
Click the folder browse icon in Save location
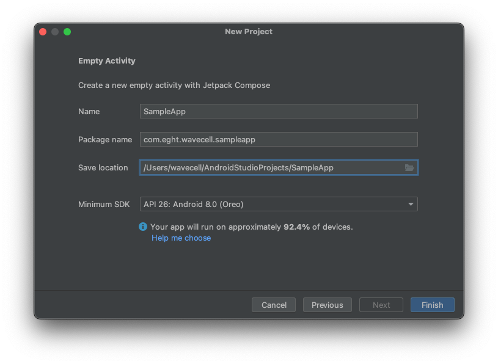[409, 168]
